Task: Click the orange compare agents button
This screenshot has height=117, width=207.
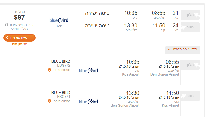Action: pos(19,38)
